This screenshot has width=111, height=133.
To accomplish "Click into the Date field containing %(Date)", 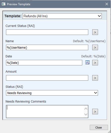I will coord(44,63).
